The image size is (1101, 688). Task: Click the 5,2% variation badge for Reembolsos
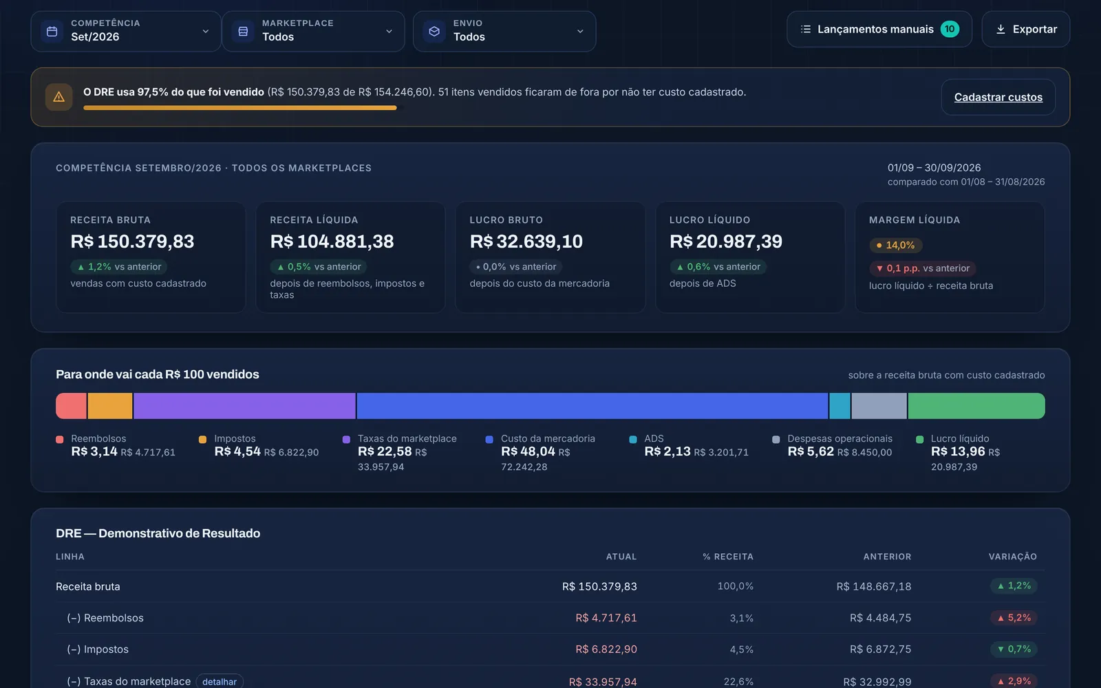pyautogui.click(x=1014, y=618)
